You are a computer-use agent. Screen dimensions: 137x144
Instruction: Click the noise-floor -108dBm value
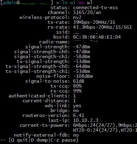coord(83,76)
